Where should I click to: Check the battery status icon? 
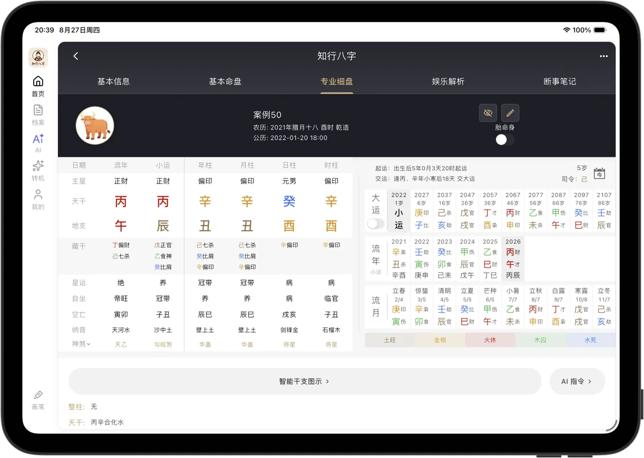click(x=600, y=30)
